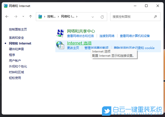Click 连接到网络 link
Image resolution: width=165 pixels, height=117 pixels.
click(107, 36)
